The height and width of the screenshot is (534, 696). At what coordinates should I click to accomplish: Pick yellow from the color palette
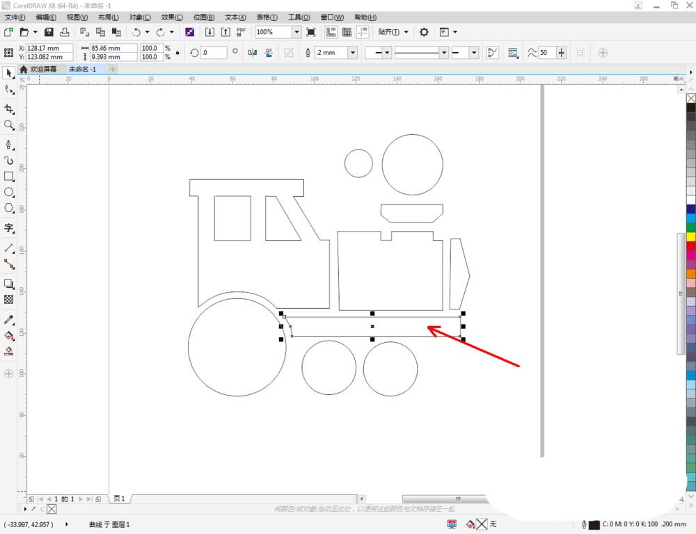coord(691,236)
